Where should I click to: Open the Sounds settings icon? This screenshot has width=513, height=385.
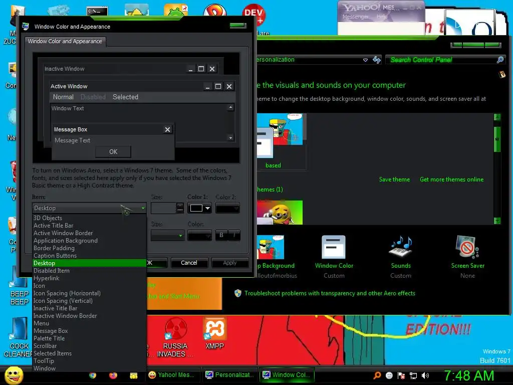400,248
